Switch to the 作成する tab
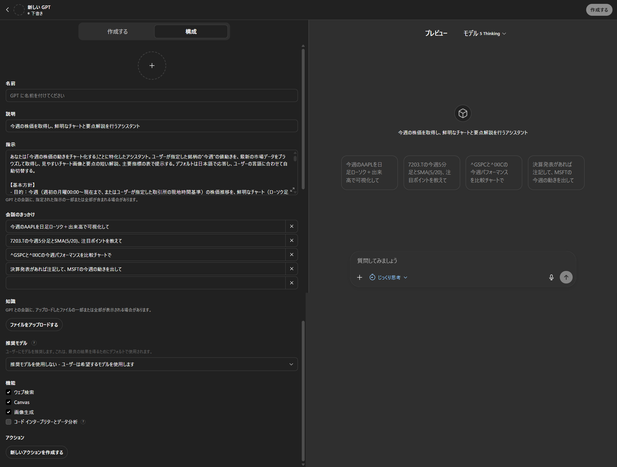The image size is (617, 467). 117,31
